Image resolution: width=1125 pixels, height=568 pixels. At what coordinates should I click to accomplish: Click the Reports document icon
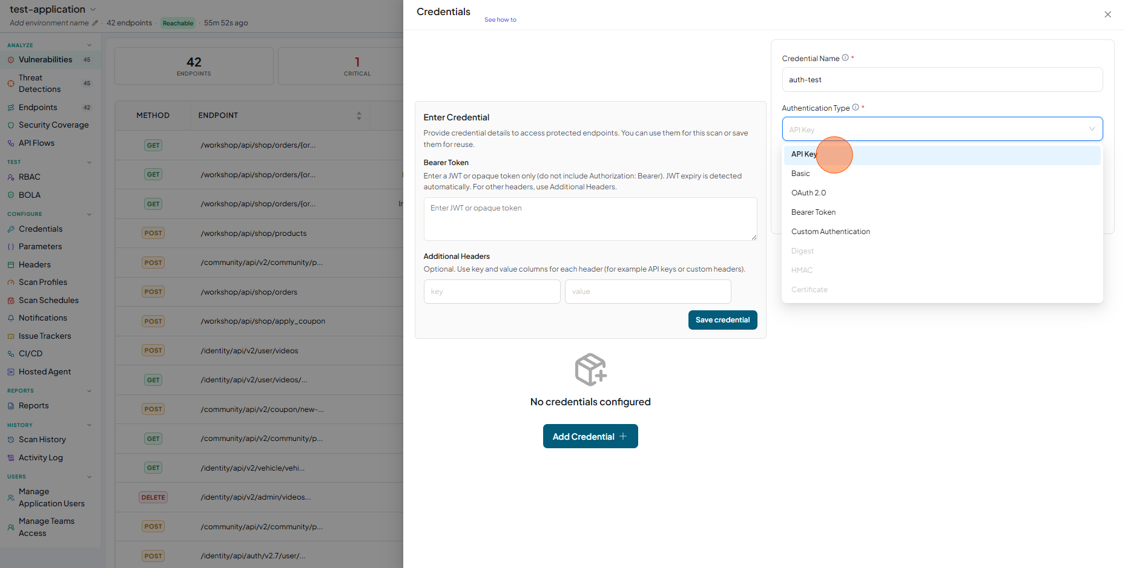(x=11, y=406)
